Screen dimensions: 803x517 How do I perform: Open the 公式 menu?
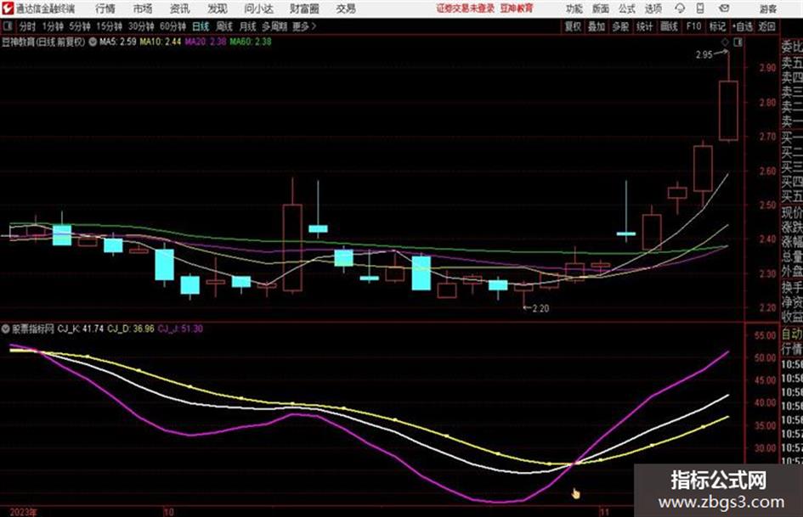627,8
